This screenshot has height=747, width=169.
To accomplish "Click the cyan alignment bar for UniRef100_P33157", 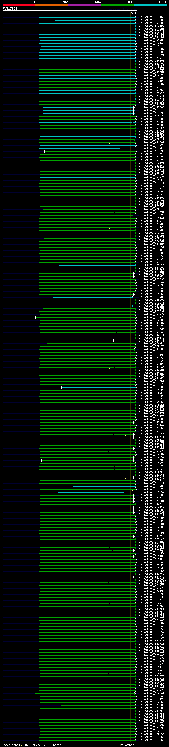I will (87, 17).
